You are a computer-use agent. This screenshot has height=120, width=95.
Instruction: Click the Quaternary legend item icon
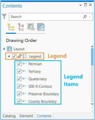pos(24,78)
